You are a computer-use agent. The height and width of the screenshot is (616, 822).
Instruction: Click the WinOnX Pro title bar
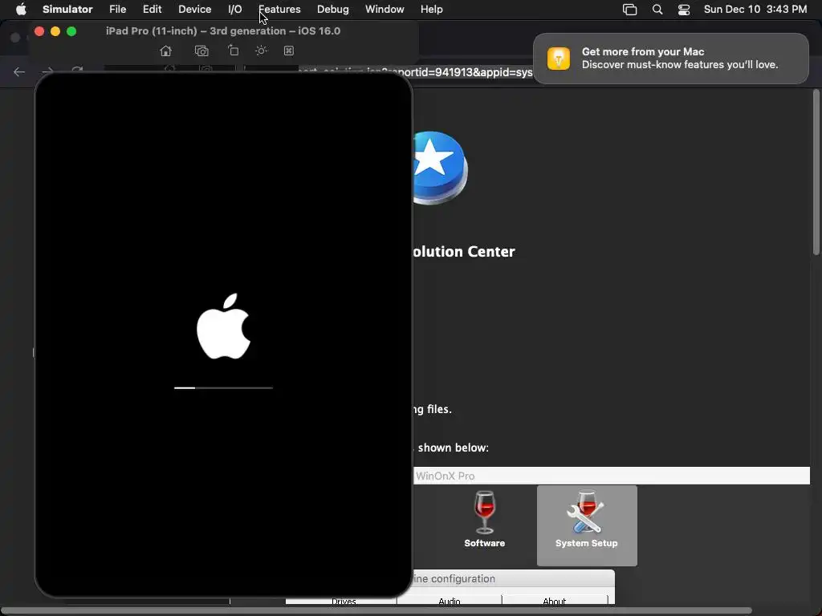point(611,476)
